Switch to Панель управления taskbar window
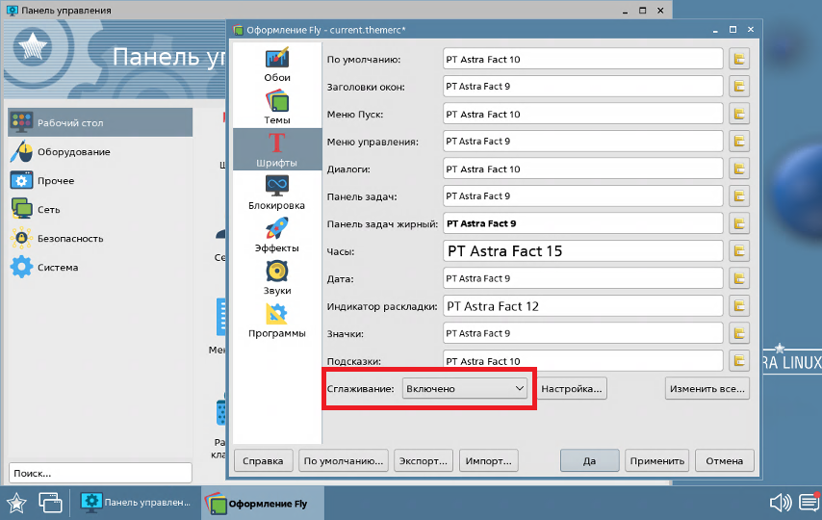The width and height of the screenshot is (822, 520). click(x=136, y=502)
